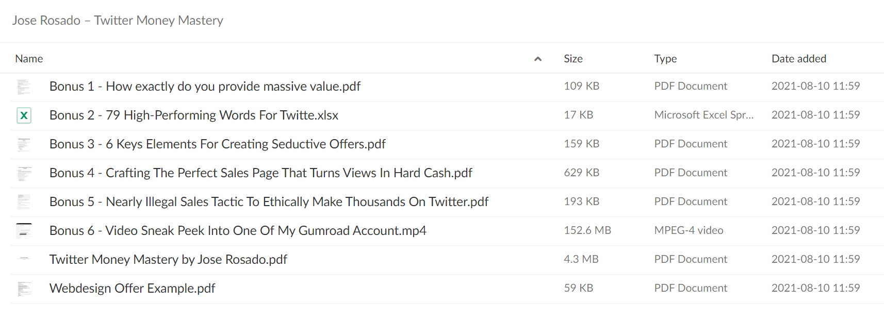
Task: Click the Webdesign Offer Example file icon
Action: point(24,289)
